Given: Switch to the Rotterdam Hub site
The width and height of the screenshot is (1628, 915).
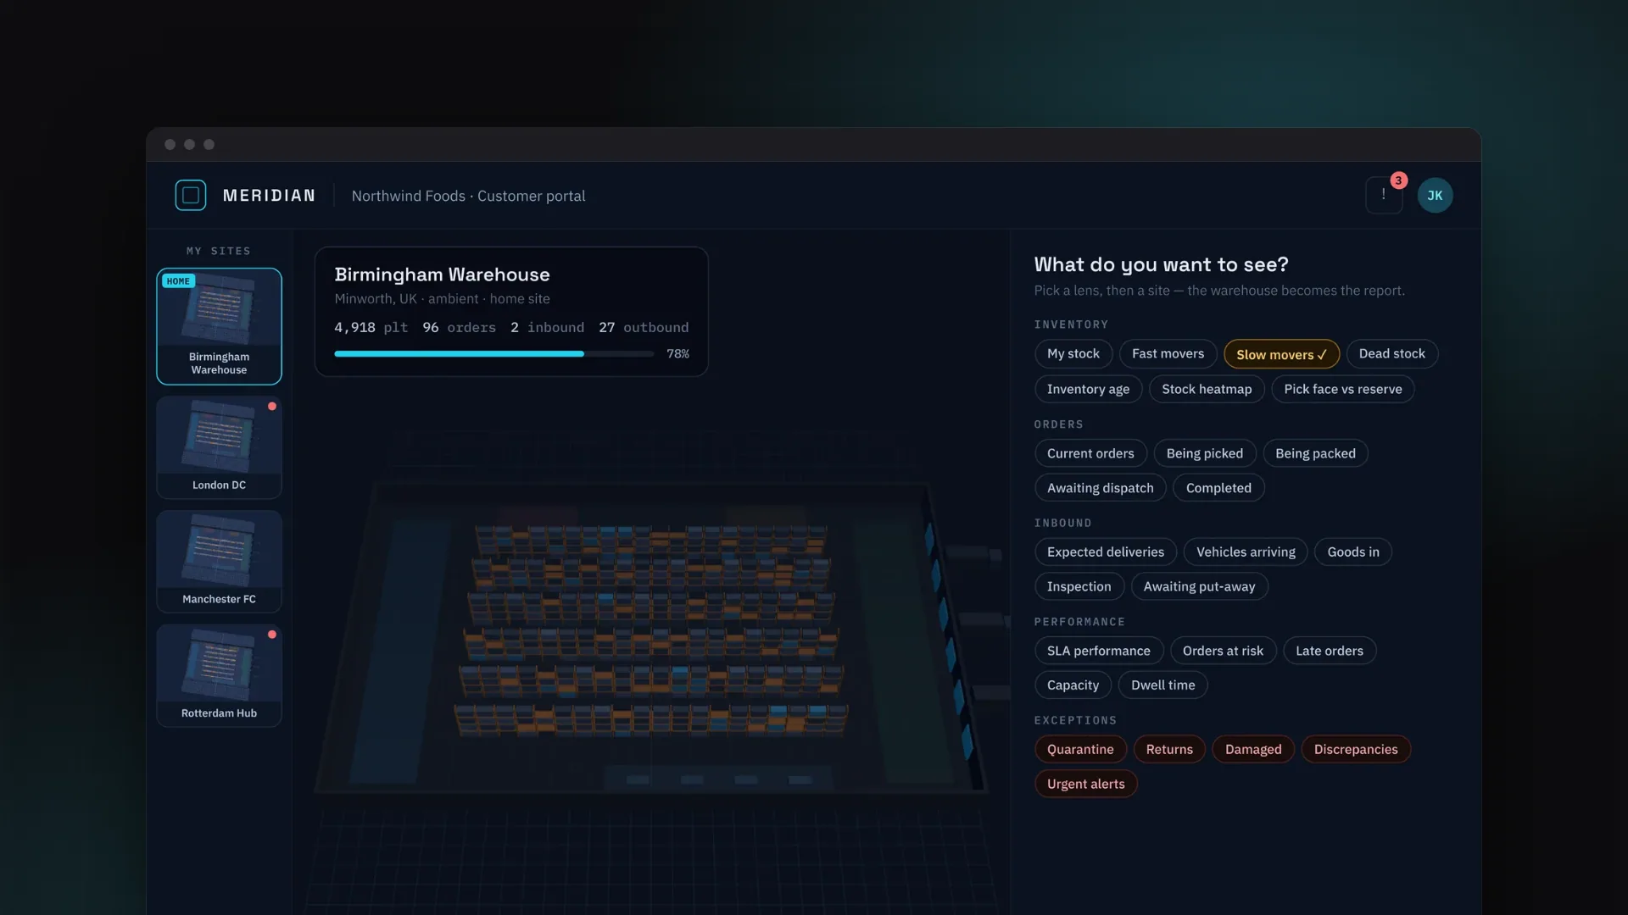Looking at the screenshot, I should (219, 676).
